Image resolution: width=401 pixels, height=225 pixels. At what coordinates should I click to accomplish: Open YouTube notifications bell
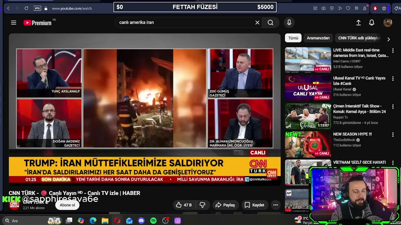coord(372,22)
